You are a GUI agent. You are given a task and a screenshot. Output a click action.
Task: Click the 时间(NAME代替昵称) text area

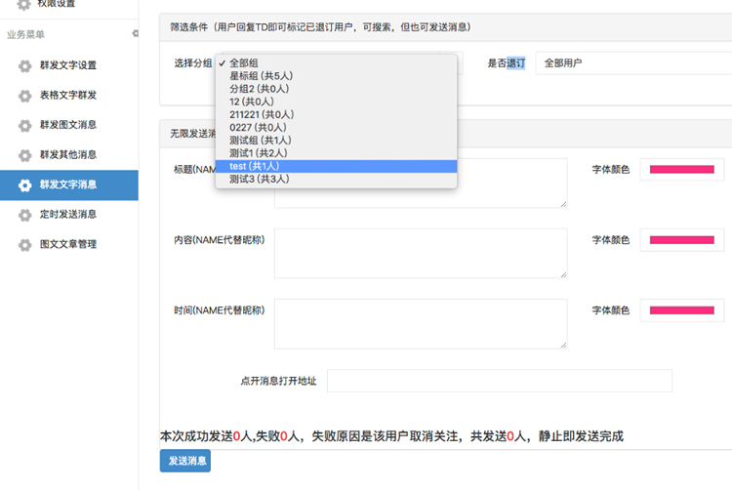tap(421, 324)
